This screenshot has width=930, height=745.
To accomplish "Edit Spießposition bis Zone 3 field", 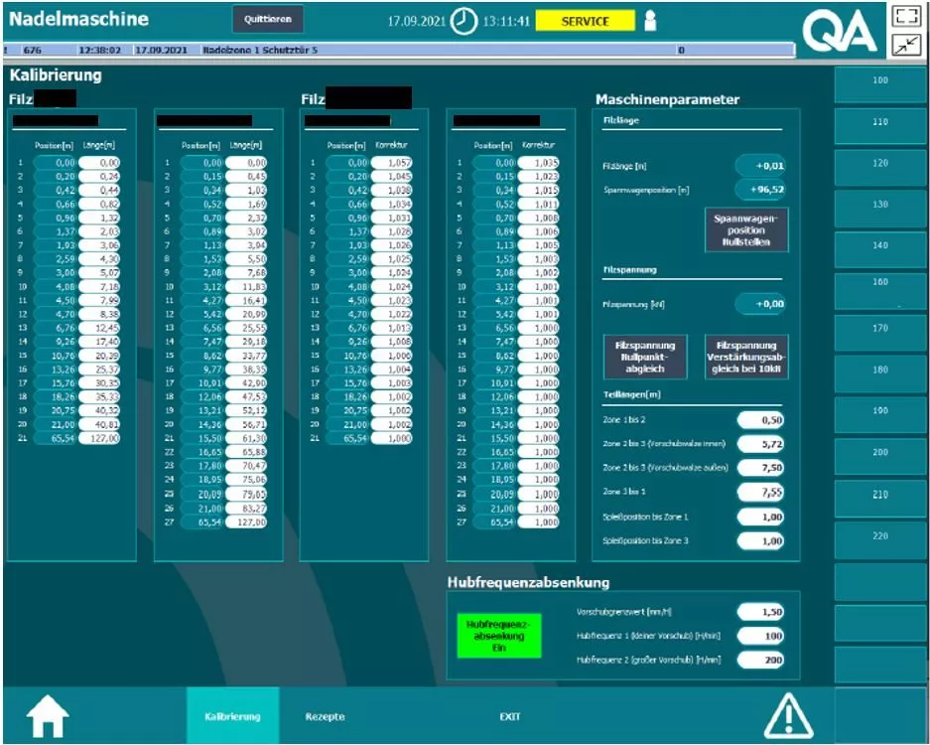I will tap(760, 540).
